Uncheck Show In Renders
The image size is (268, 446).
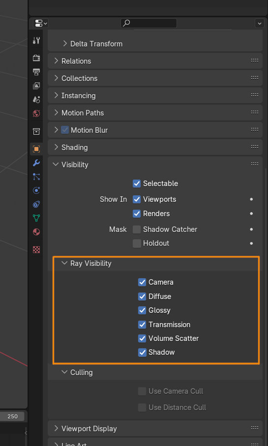137,213
